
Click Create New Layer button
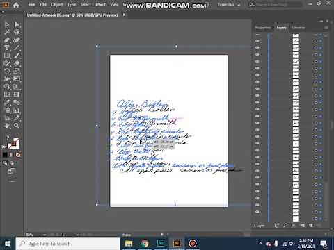coord(311,225)
